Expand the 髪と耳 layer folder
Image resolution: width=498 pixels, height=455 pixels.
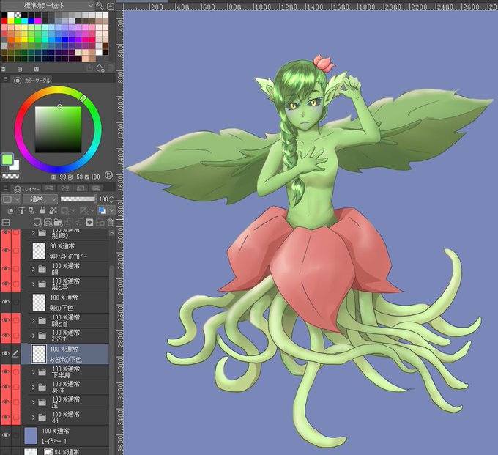point(34,284)
